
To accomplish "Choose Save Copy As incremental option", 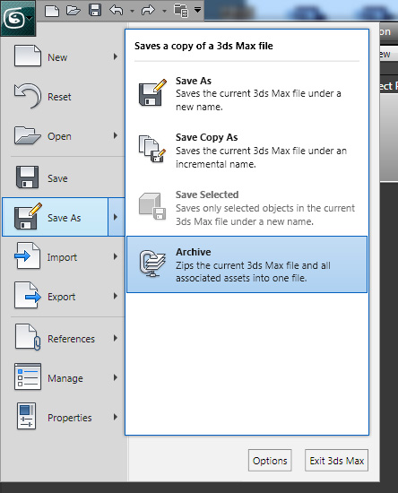I will [247, 151].
